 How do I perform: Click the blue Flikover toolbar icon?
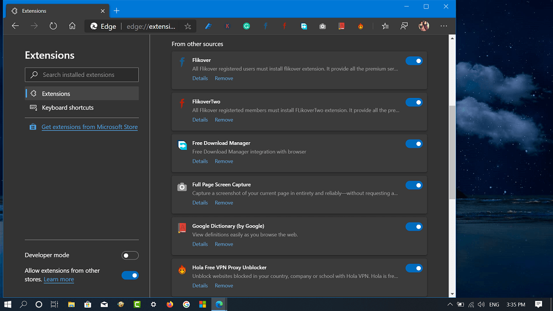pyautogui.click(x=265, y=26)
